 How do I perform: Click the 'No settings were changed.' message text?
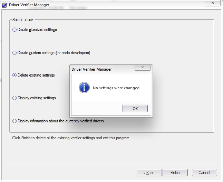tap(117, 88)
